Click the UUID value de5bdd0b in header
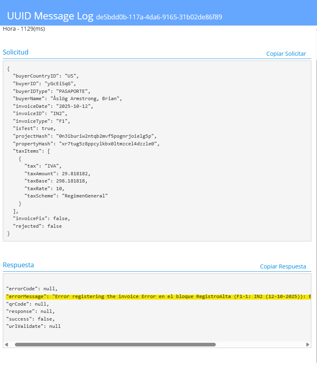 159,17
